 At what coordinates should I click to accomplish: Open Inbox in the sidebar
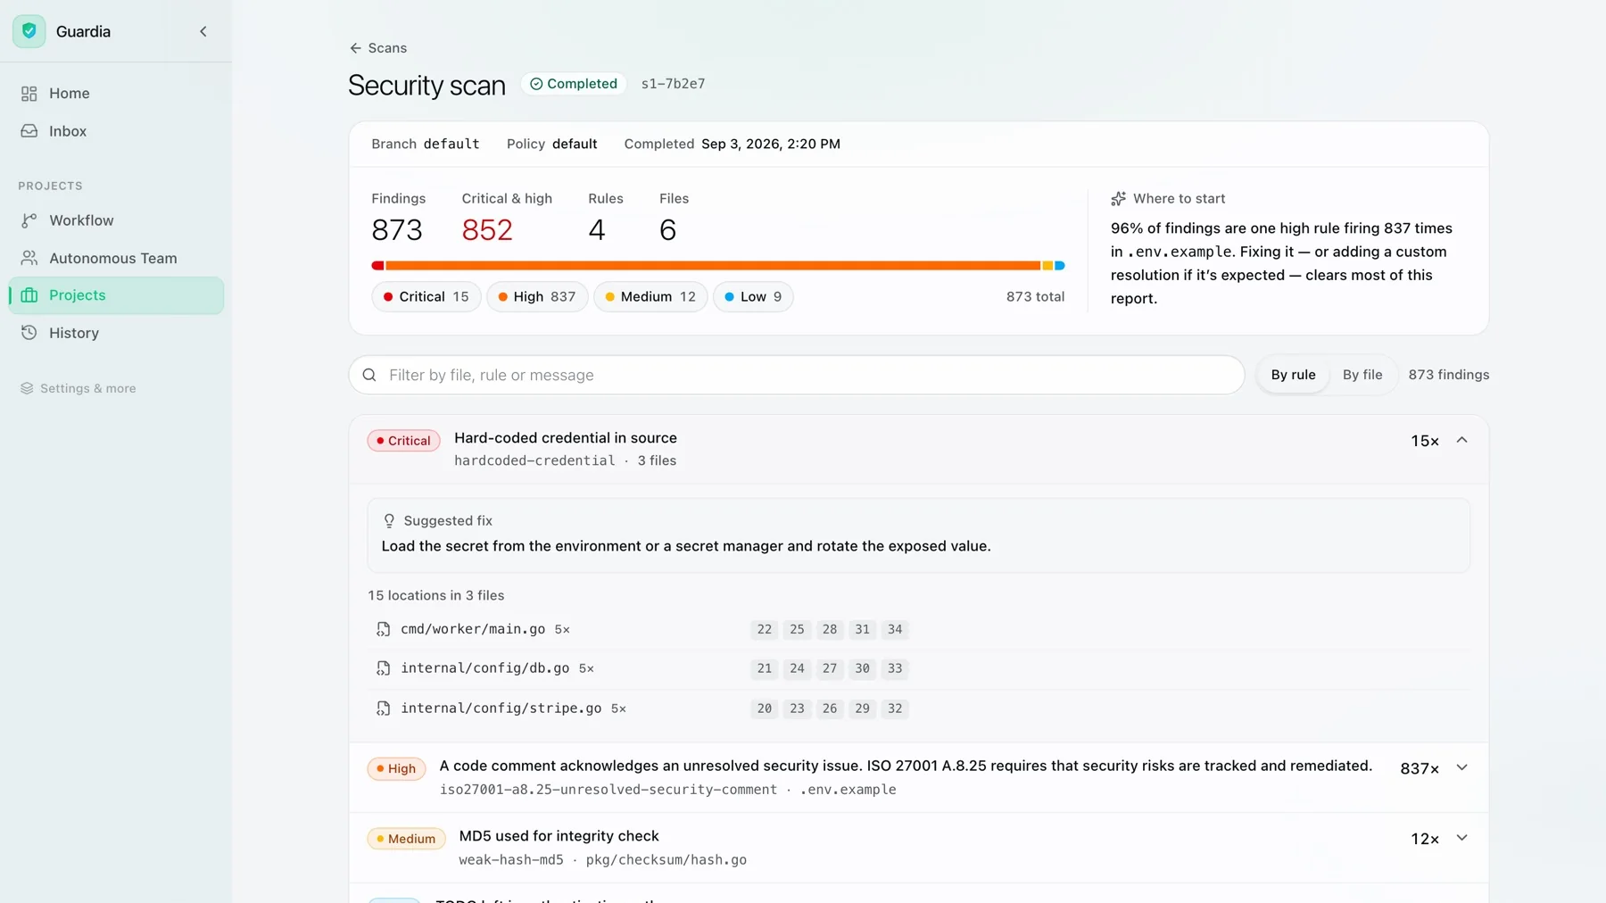point(116,131)
